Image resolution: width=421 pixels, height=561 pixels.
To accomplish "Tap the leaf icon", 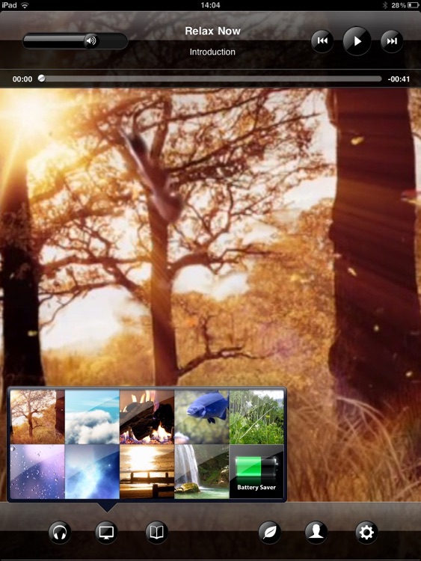I will 269,533.
